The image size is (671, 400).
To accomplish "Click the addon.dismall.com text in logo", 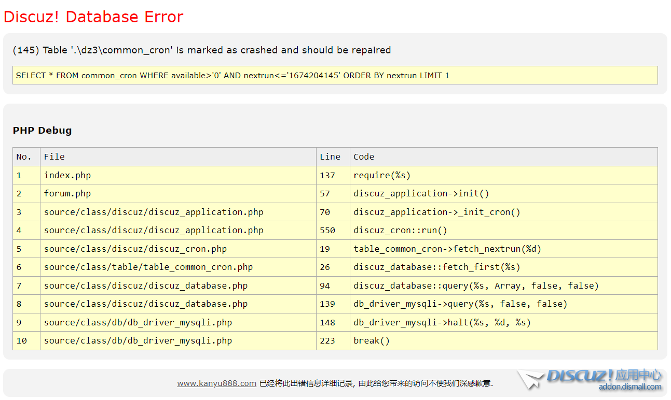I will point(629,387).
